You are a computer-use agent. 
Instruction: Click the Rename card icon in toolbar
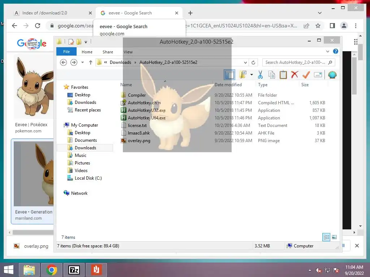pos(318,75)
